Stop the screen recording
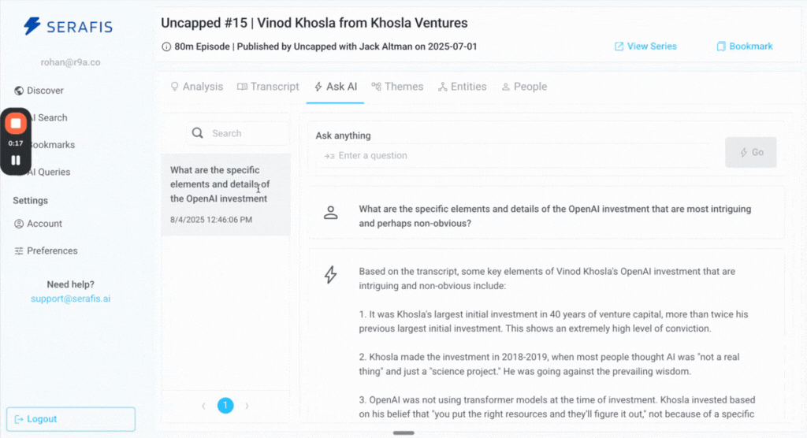 (16, 124)
